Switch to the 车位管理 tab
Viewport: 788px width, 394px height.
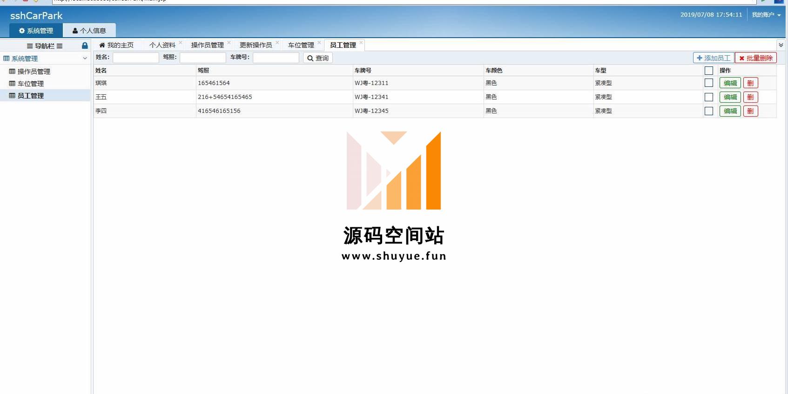click(301, 45)
